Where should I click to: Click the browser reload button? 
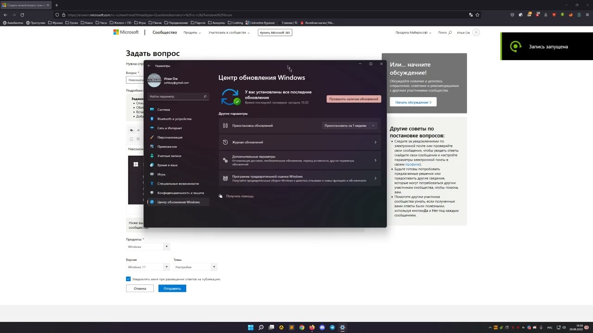(x=22, y=15)
